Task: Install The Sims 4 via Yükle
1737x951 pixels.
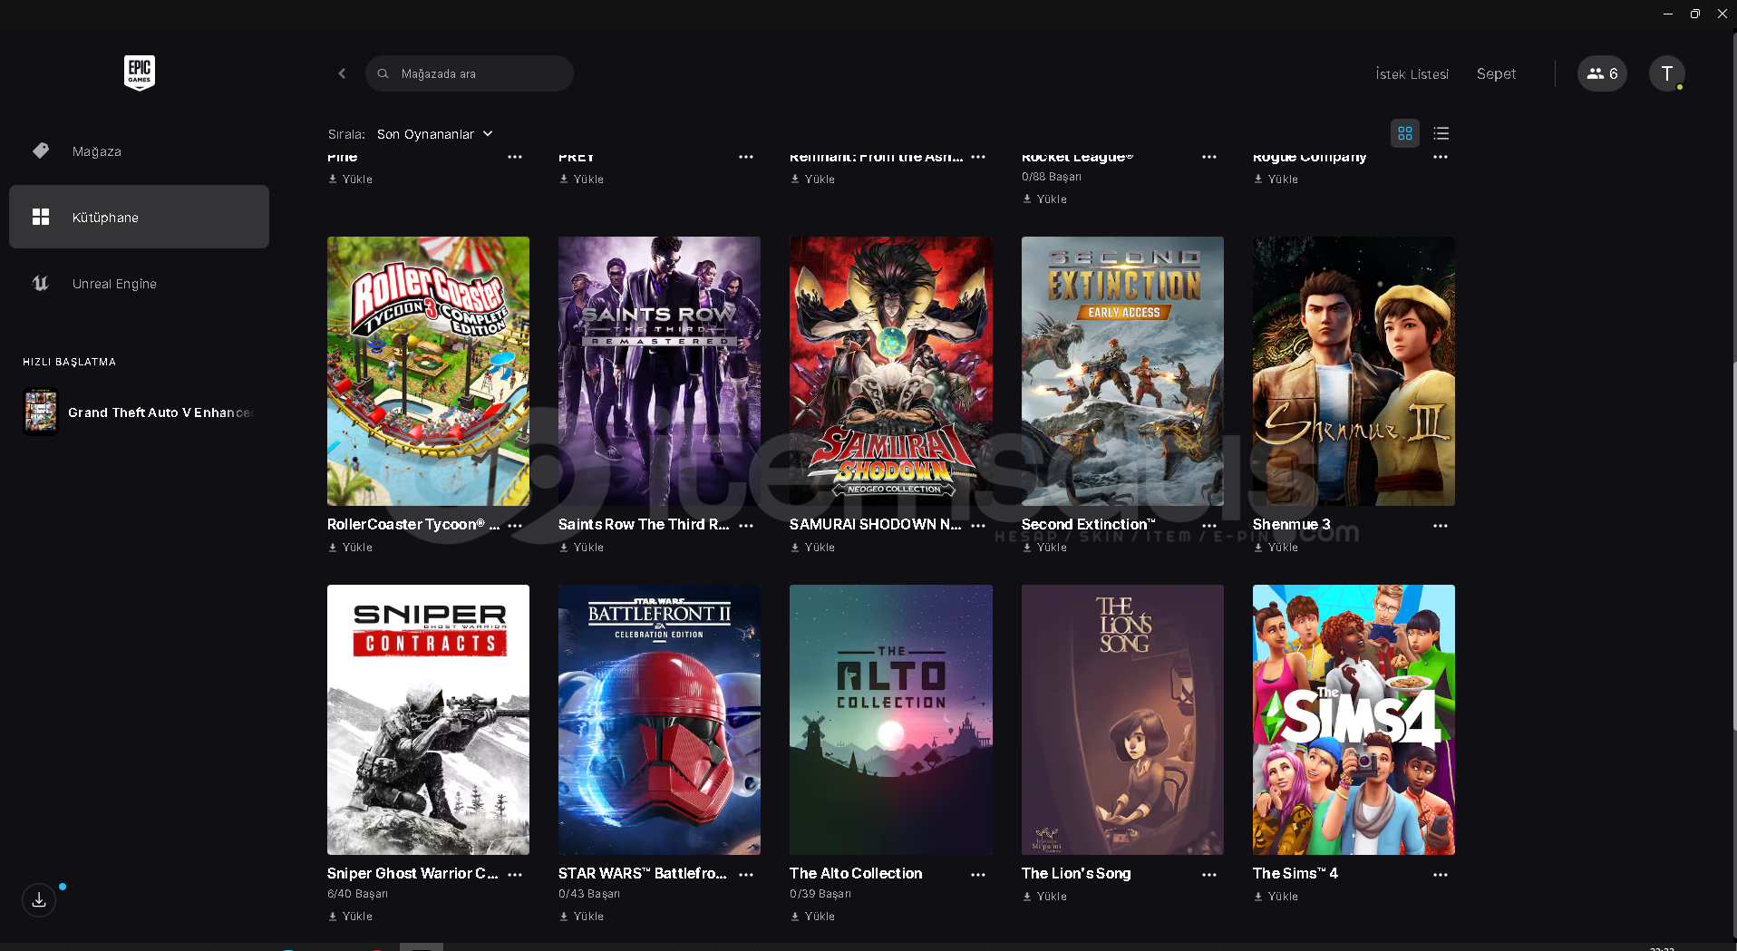Action: click(1276, 897)
